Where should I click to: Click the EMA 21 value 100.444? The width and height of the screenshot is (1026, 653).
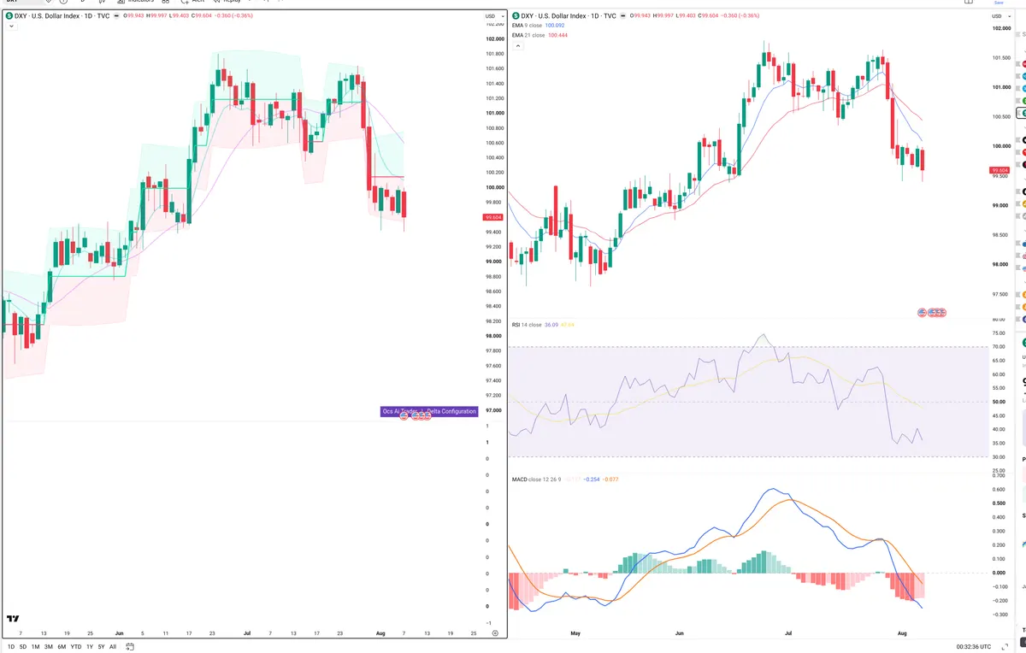(557, 35)
